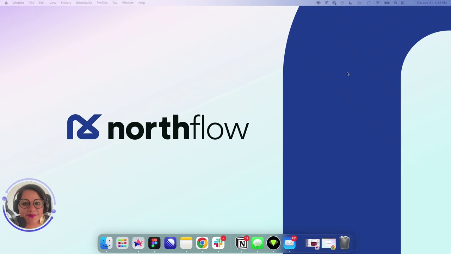
Task: Open the File menu
Action: (32, 3)
